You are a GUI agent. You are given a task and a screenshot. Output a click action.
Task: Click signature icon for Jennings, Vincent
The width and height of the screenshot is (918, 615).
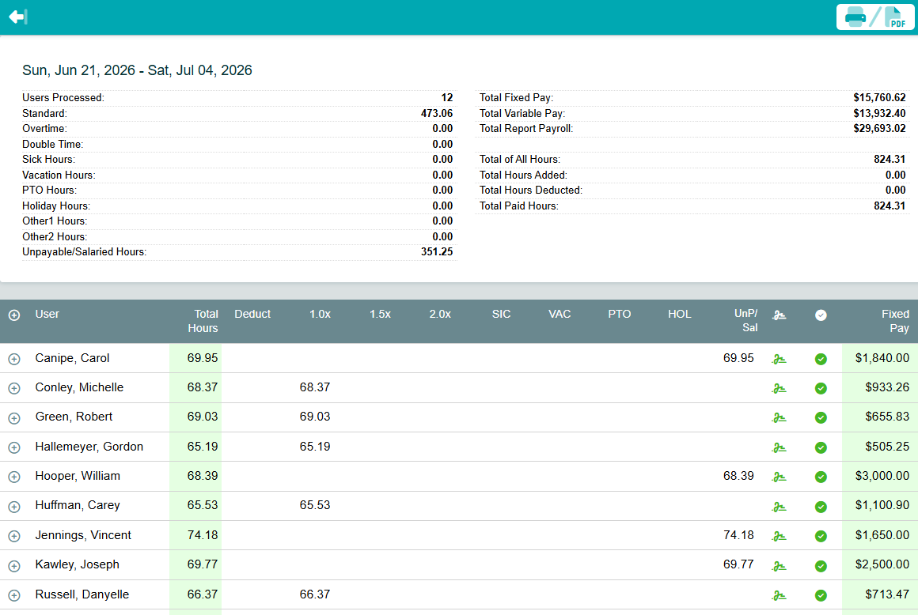(x=779, y=536)
